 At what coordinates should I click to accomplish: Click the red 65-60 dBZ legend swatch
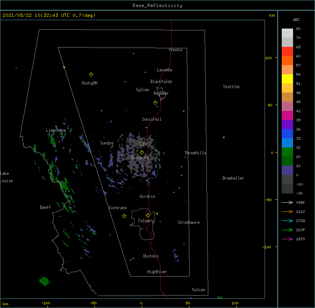point(287,52)
